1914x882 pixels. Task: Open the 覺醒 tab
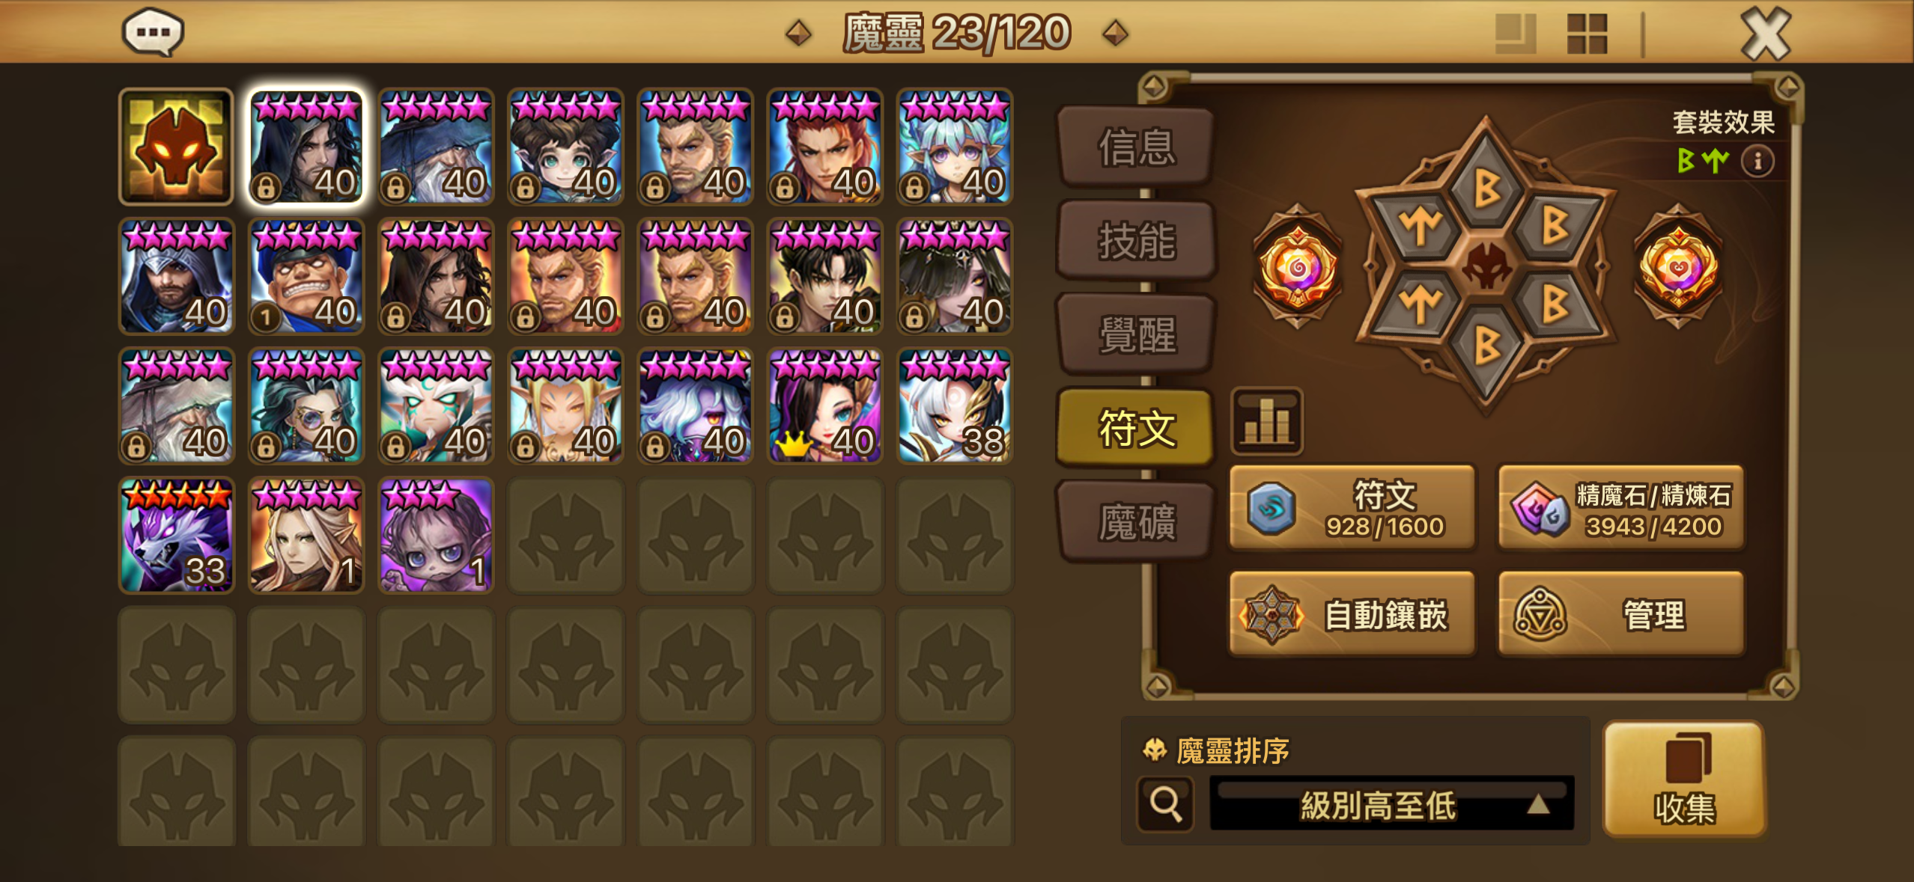coord(1136,334)
